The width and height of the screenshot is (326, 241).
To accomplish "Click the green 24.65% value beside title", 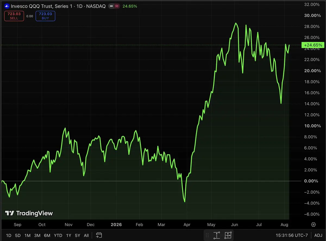I will coord(130,6).
